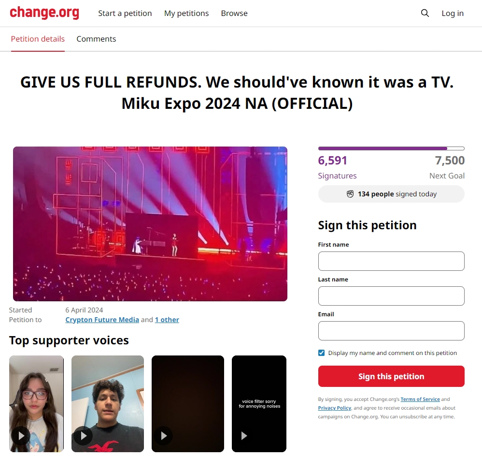Viewport: 482px width, 458px height.
Task: Open Crypton Future Media link
Action: 102,320
